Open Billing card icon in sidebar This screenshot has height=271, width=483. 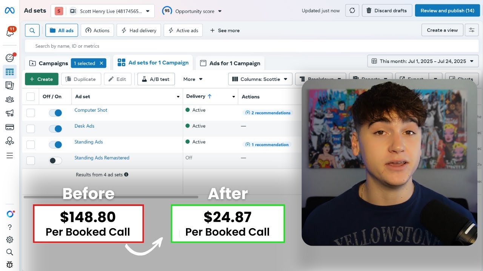10,127
